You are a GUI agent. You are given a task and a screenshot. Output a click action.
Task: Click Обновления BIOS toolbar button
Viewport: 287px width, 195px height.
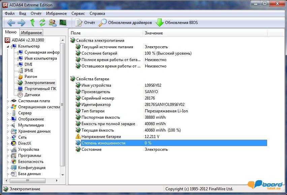point(177,23)
